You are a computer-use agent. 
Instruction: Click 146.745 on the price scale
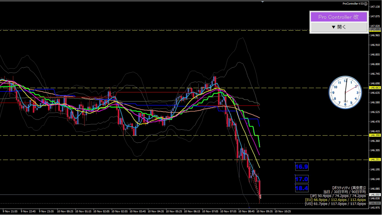click(x=375, y=74)
